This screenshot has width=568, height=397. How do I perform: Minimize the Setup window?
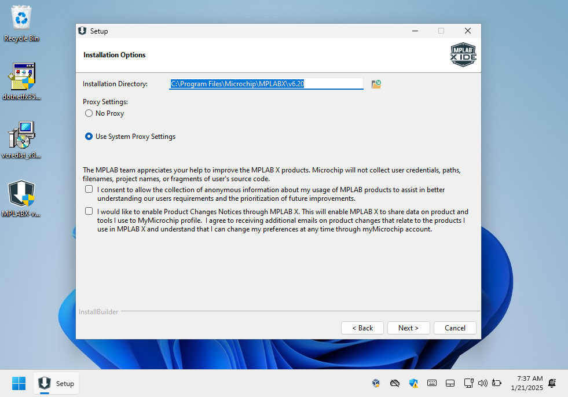point(415,31)
